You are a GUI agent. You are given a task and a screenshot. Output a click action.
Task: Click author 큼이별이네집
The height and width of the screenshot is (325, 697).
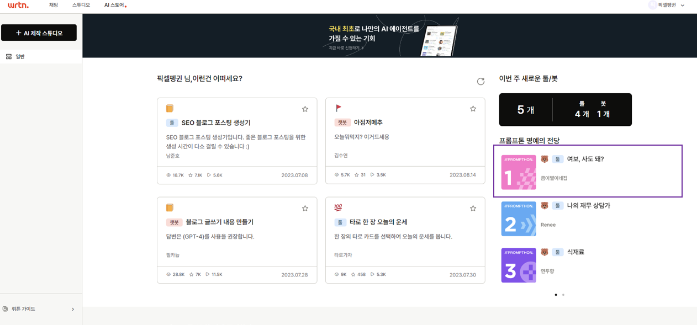tap(554, 178)
